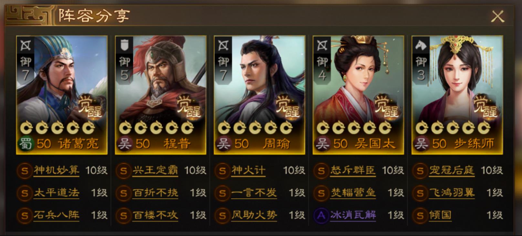Open 步练师 hero card
Viewport: 522px width, 236px height.
(457, 95)
